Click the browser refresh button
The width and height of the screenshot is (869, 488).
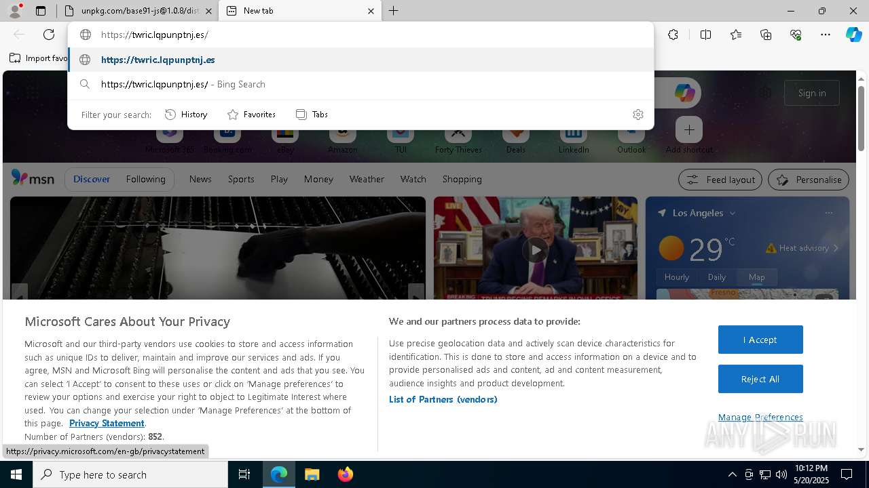49,35
